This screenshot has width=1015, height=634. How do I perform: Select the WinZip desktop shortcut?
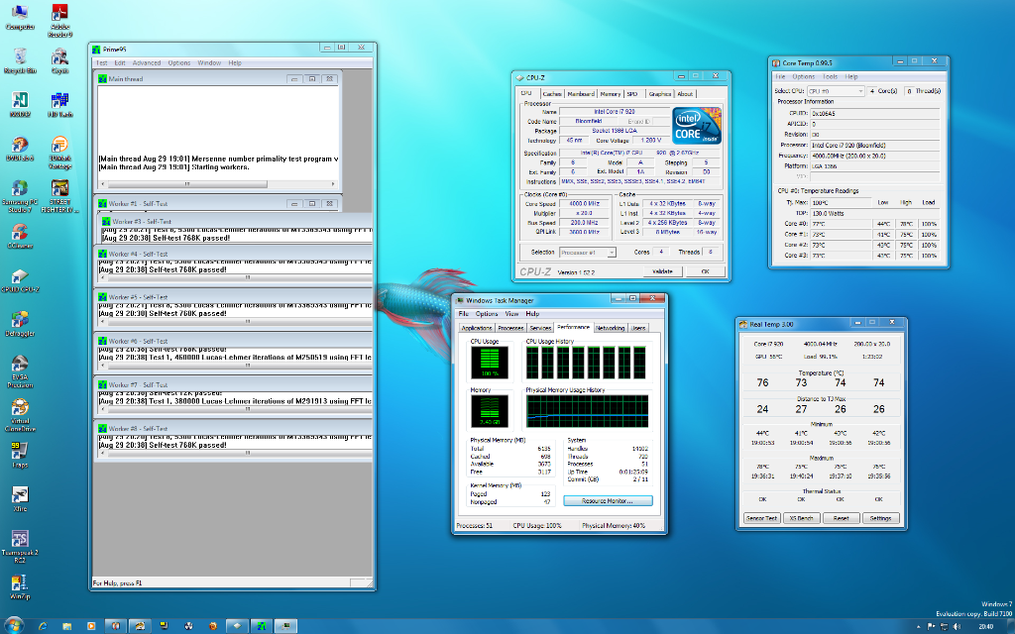tap(20, 587)
